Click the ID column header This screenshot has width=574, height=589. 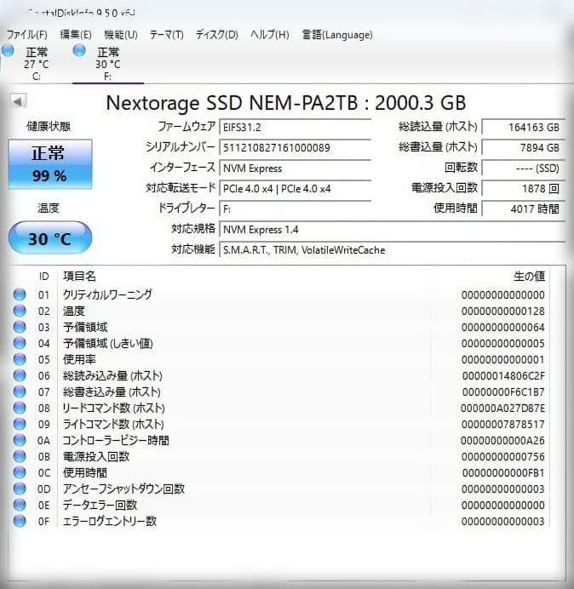click(x=44, y=277)
